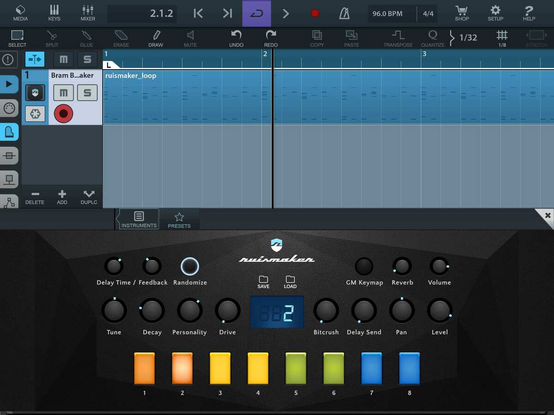The width and height of the screenshot is (554, 415).
Task: Open the sidebar MIDI connector tab
Action: point(9,108)
